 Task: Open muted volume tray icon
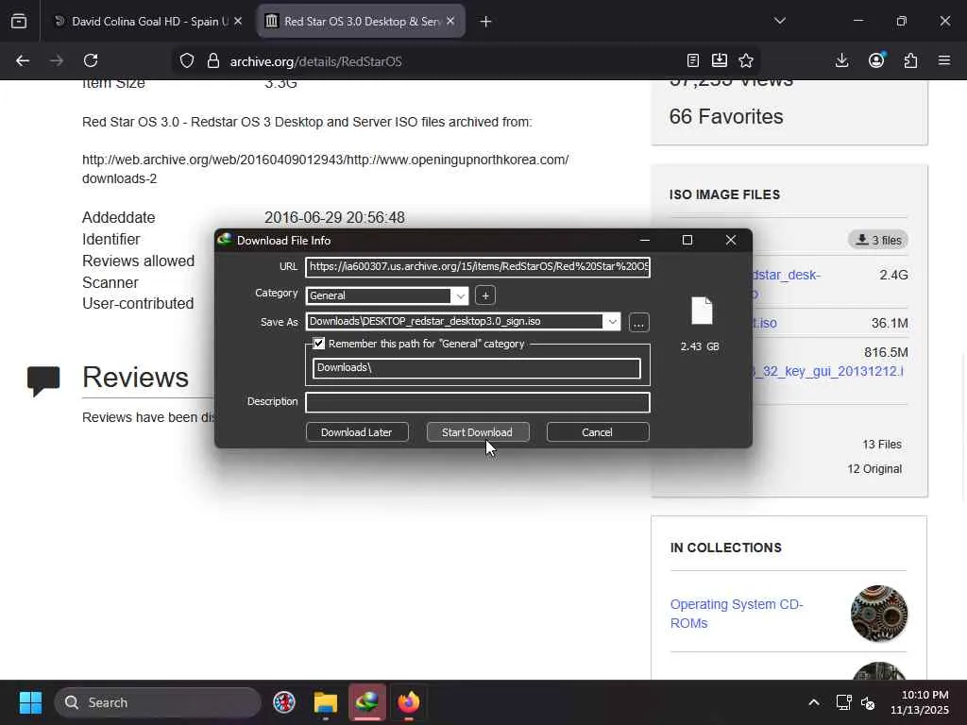point(868,702)
